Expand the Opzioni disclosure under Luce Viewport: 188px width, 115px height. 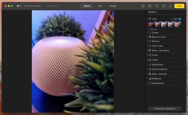coord(149,29)
